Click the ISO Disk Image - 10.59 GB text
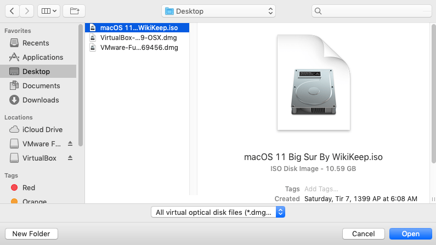The height and width of the screenshot is (245, 436). pyautogui.click(x=313, y=169)
